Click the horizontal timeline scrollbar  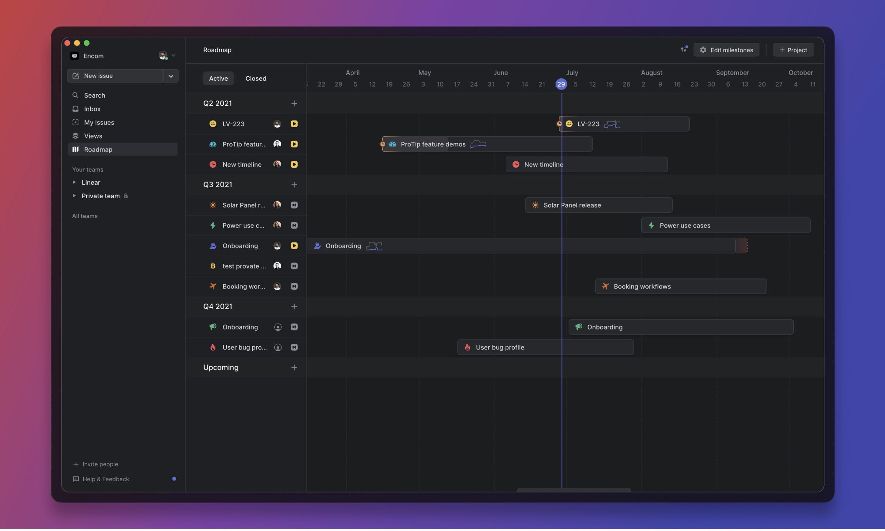(573, 490)
